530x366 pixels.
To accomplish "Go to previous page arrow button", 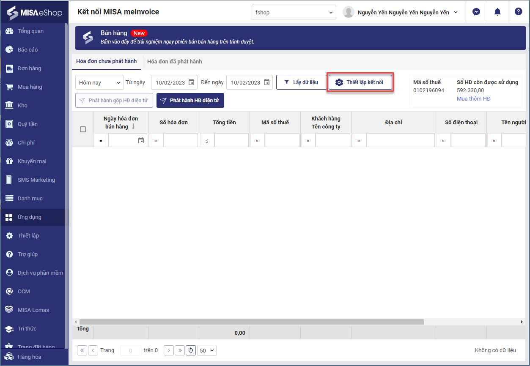I will 93,350.
